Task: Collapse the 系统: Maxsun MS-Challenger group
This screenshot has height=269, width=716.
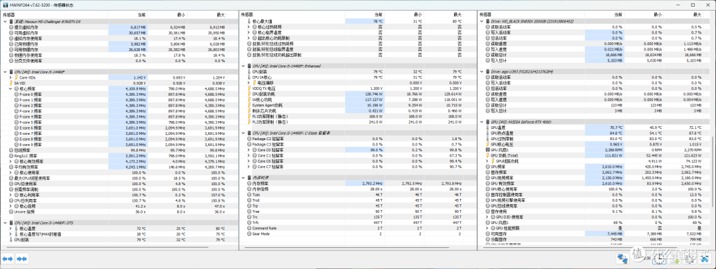Action: [5, 21]
